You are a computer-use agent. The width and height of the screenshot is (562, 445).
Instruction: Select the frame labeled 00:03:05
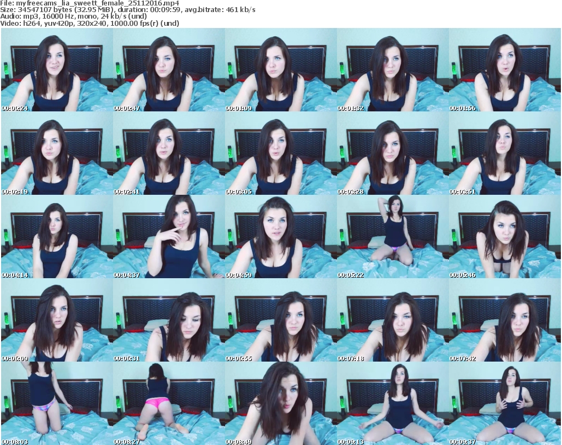280,154
